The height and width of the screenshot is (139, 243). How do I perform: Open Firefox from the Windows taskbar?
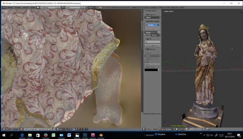coord(45,135)
